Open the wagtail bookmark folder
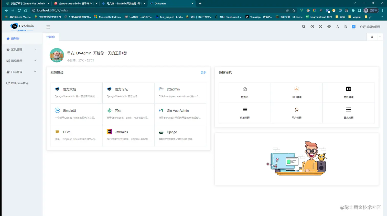Screen dimensions: 387x216 pyautogui.click(x=355, y=17)
